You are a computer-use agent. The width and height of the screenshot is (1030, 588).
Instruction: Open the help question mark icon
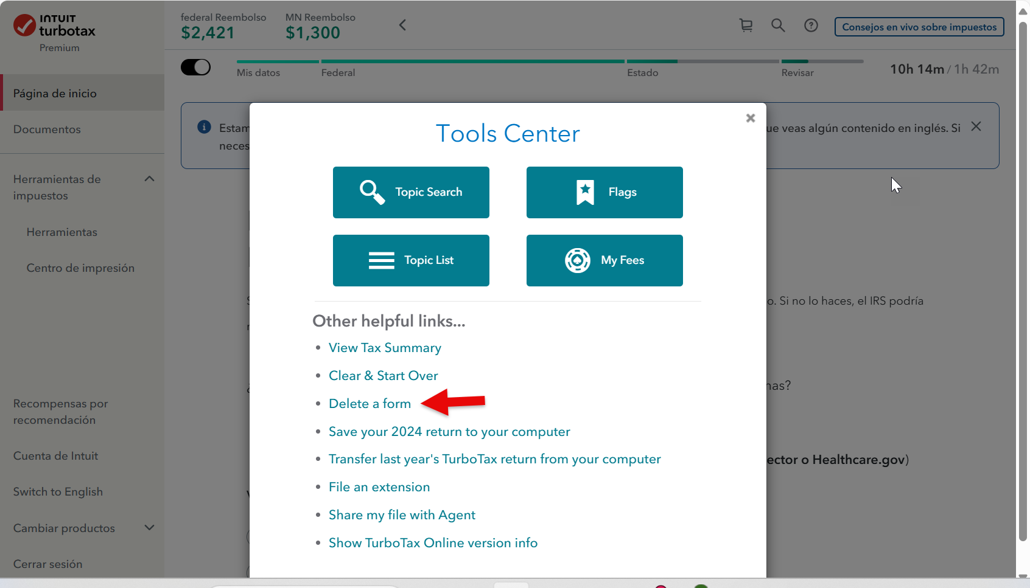(x=811, y=26)
